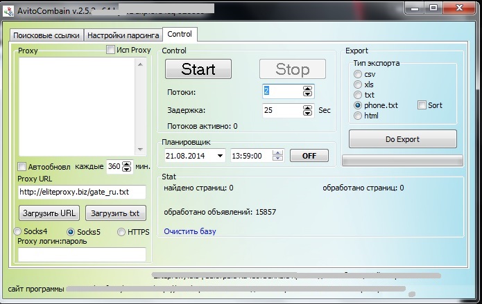The image size is (482, 304).
Task: Select HTTPS proxy type
Action: click(x=122, y=231)
